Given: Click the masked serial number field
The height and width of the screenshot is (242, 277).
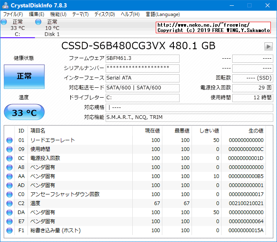Looking at the screenshot, I should [143, 68].
